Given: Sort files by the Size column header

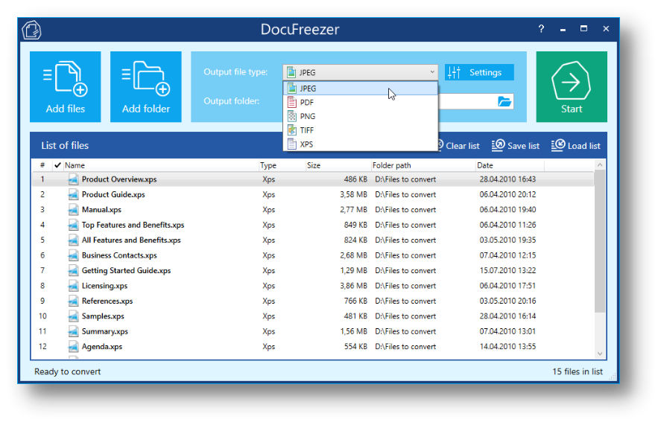Looking at the screenshot, I should pos(314,165).
